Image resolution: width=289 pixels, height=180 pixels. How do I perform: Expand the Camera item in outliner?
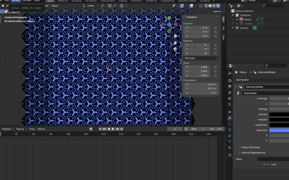point(233,28)
